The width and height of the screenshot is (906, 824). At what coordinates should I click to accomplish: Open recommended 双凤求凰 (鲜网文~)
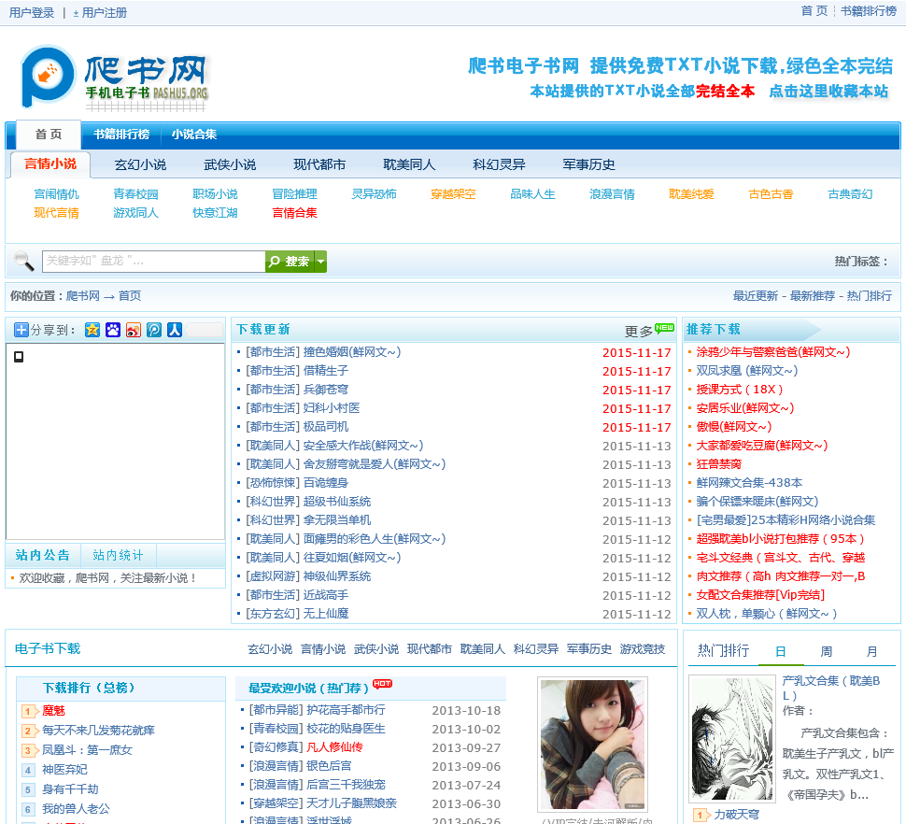tap(746, 370)
